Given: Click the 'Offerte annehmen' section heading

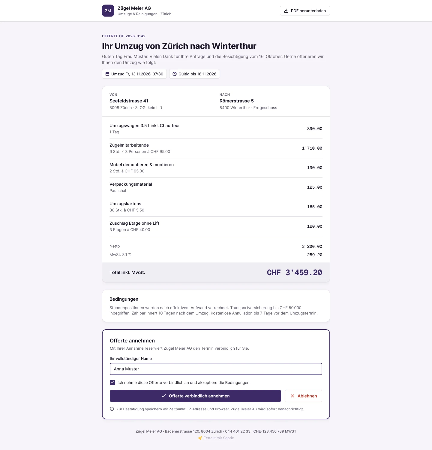Looking at the screenshot, I should tap(132, 341).
